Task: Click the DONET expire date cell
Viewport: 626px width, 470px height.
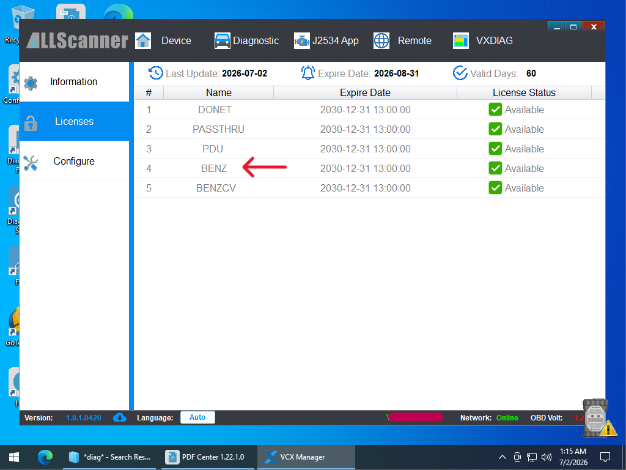Action: coord(366,110)
